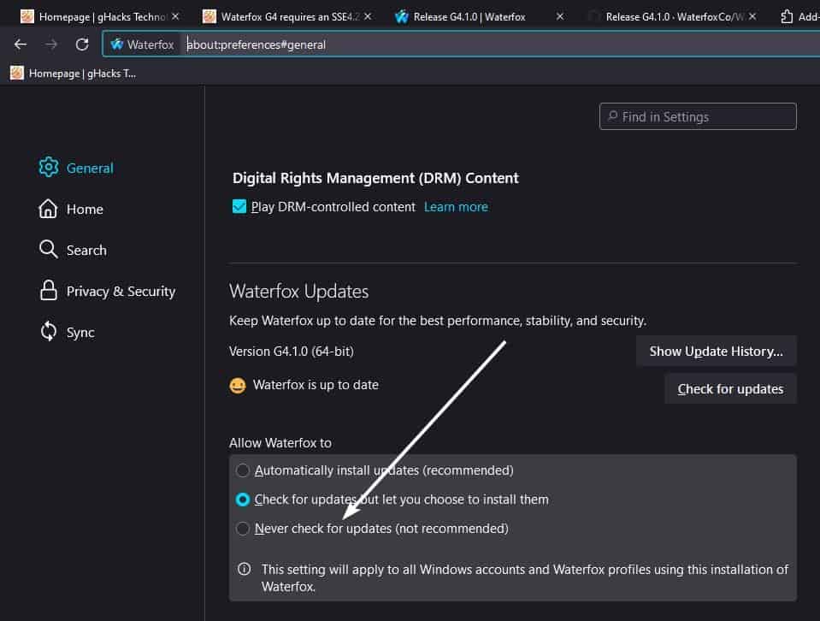Click the Check for updates button
The width and height of the screenshot is (820, 621).
(x=730, y=388)
